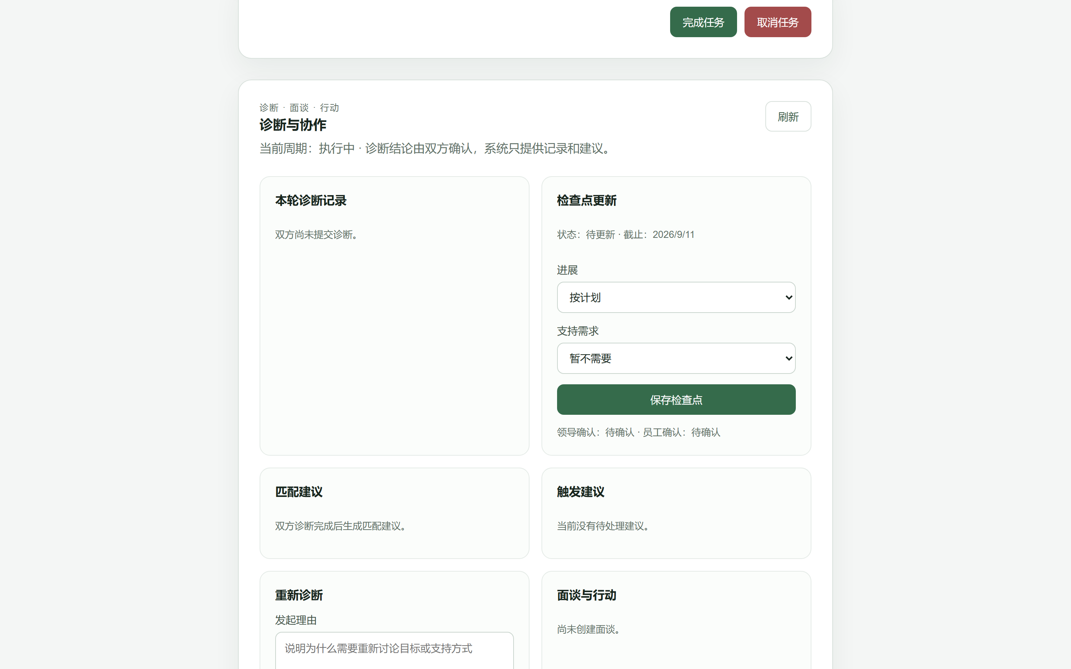The height and width of the screenshot is (669, 1071).
Task: Click the 重新诊断 card title
Action: pos(299,595)
